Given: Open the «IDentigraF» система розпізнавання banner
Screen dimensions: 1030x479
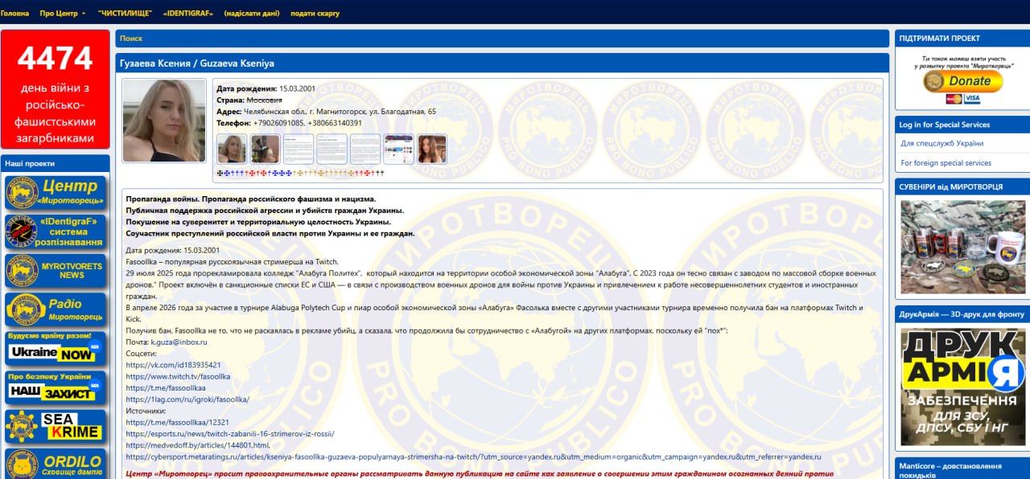Looking at the screenshot, I should [x=56, y=231].
